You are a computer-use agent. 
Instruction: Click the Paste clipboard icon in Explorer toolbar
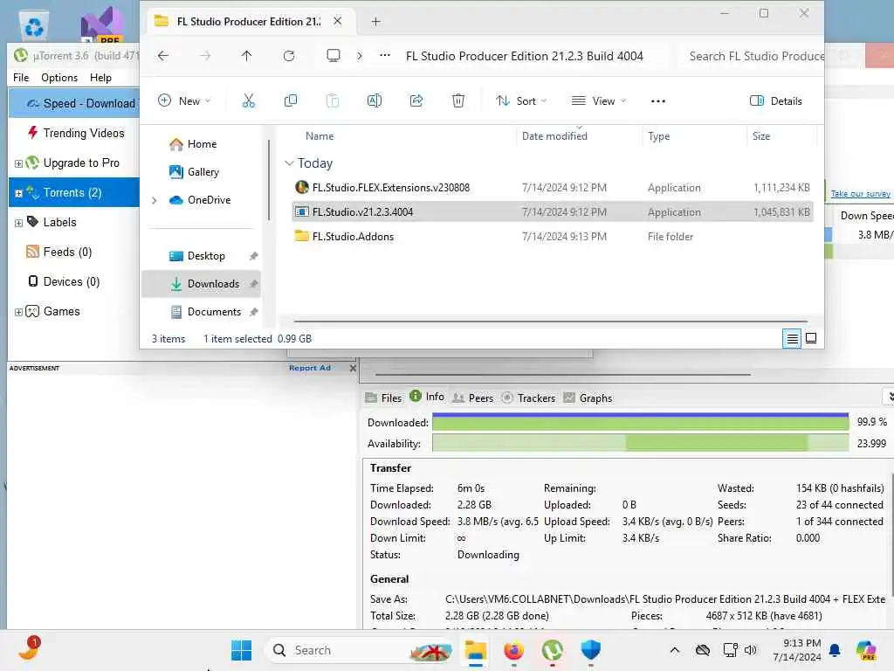(333, 101)
